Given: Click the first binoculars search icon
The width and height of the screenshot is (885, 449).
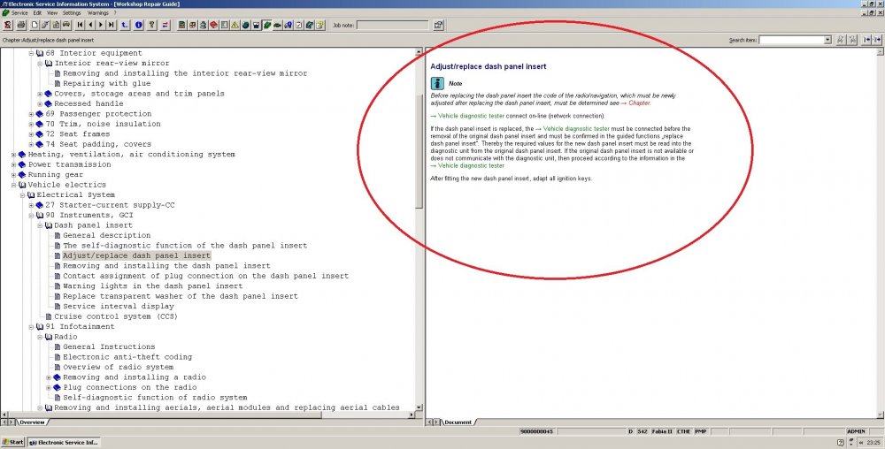Looking at the screenshot, I should [841, 40].
